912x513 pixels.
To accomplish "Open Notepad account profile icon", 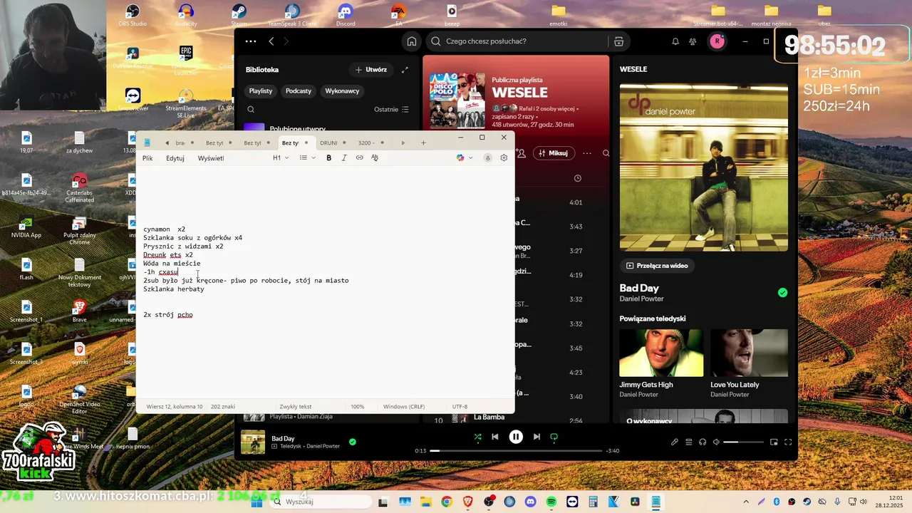I will (x=488, y=157).
